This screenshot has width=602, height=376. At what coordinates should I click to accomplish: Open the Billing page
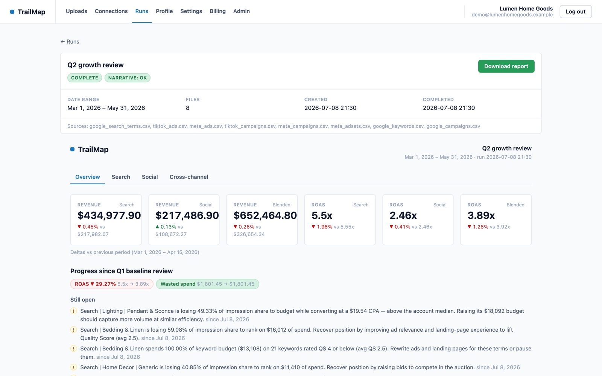[x=217, y=11]
